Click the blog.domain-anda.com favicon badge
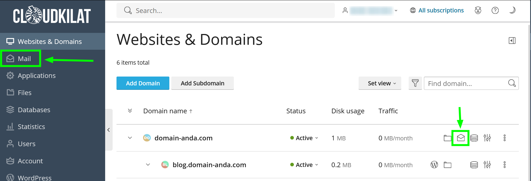This screenshot has height=181, width=531. (165, 165)
